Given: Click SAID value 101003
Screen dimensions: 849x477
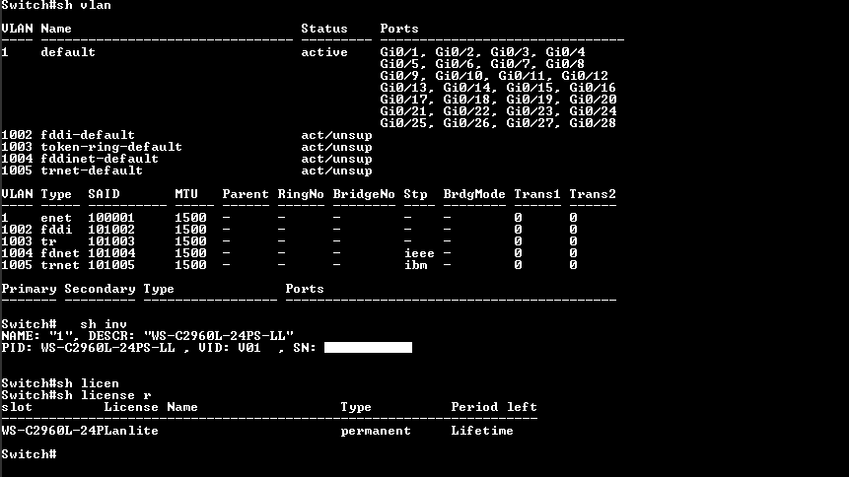Looking at the screenshot, I should 111,241.
